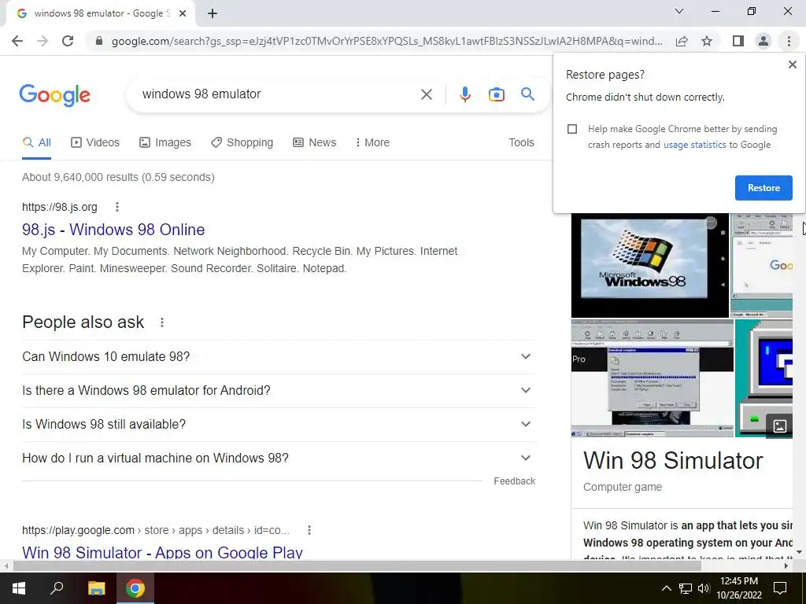Open more images via gallery icon
Screen dimensions: 806x604
pos(779,425)
